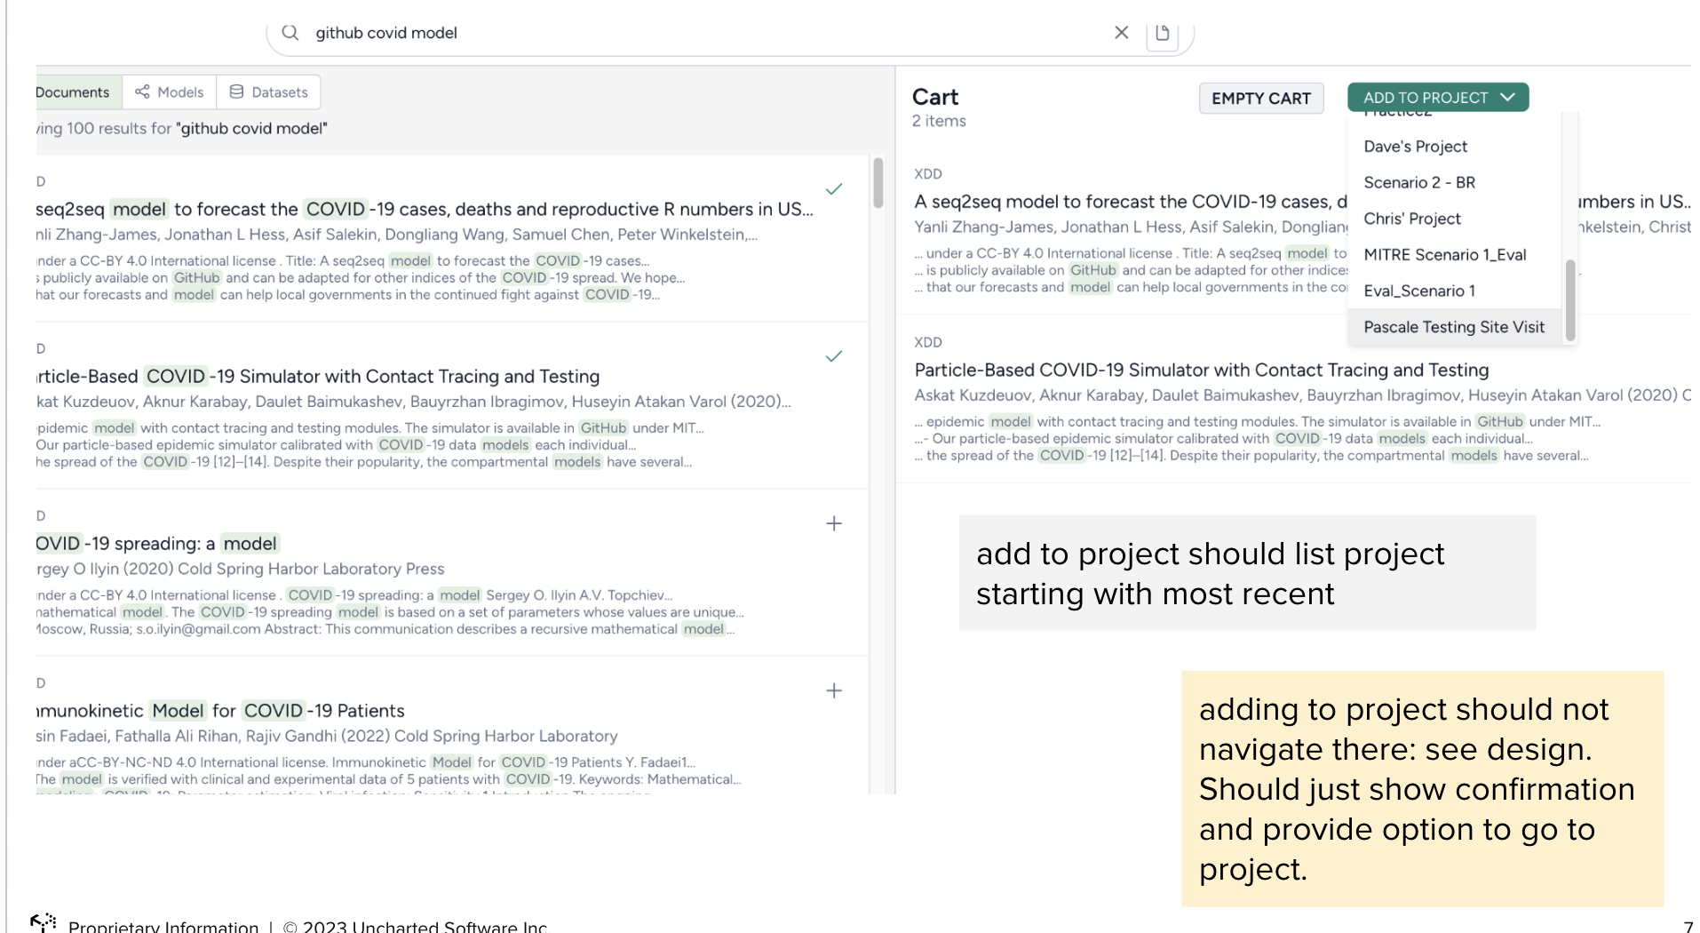Uncheck the seq2seq forecast paper's cart checkmark
Image resolution: width=1700 pixels, height=933 pixels.
tap(833, 189)
